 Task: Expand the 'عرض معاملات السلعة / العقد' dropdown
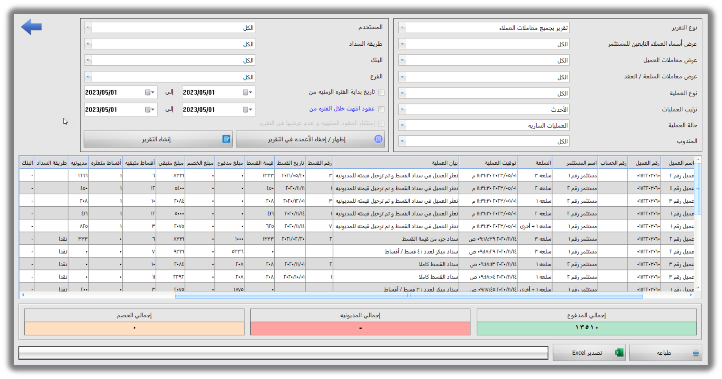click(x=402, y=77)
